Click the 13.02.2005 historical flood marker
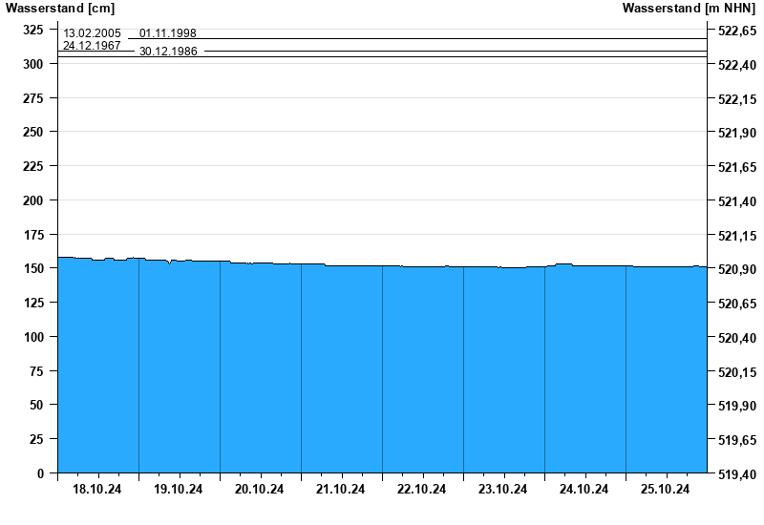 pyautogui.click(x=92, y=33)
